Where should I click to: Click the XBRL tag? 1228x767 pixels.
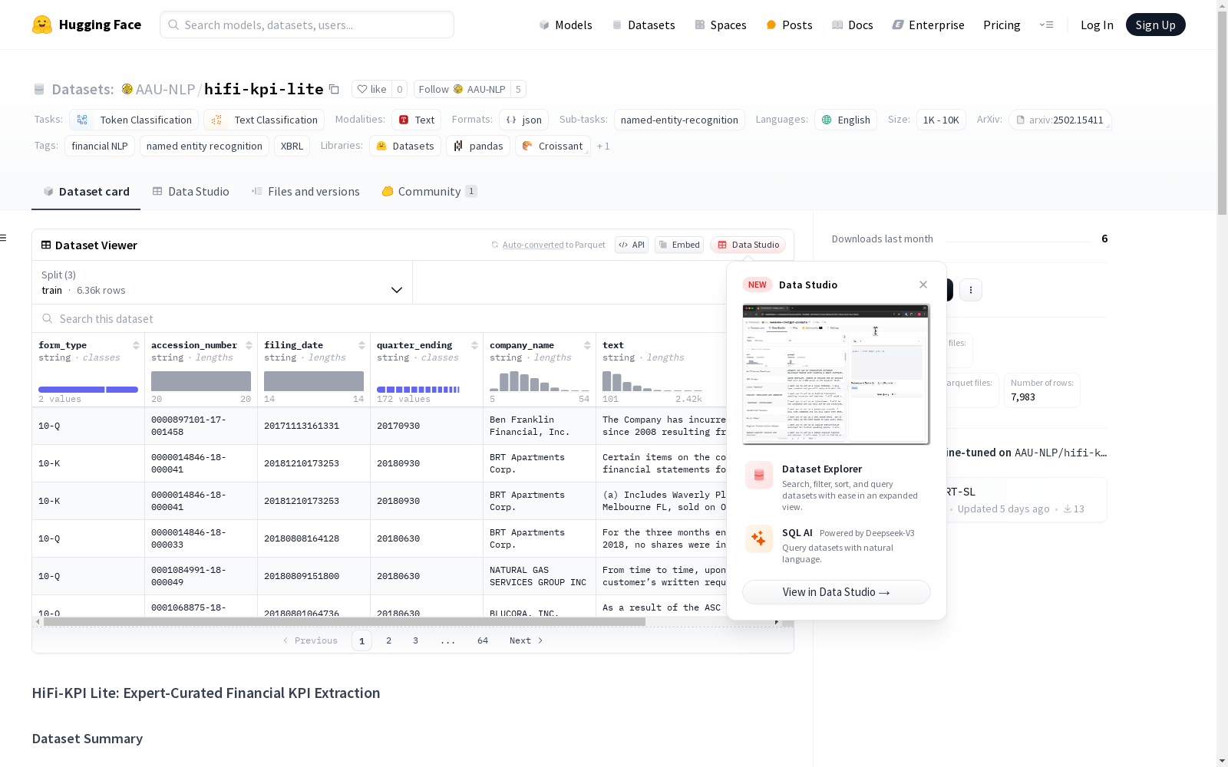pos(292,146)
